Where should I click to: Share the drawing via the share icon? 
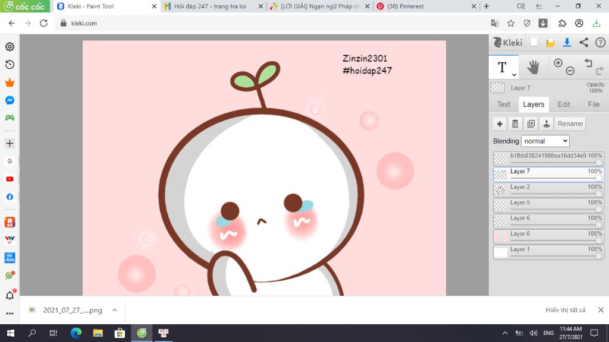coord(584,42)
